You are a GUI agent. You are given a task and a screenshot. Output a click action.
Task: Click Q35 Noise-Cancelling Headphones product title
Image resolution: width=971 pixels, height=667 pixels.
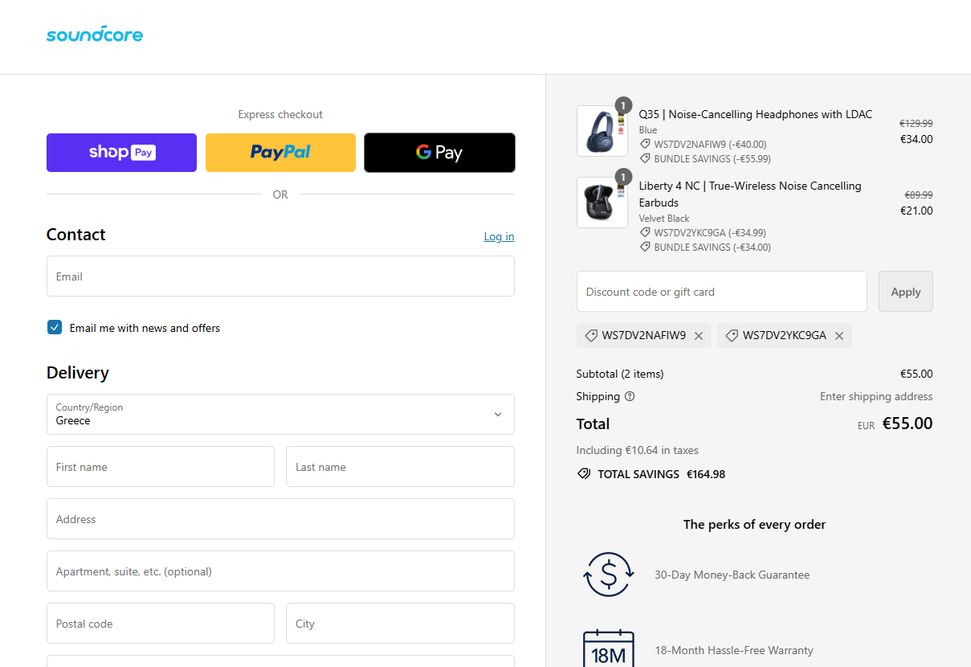(755, 114)
